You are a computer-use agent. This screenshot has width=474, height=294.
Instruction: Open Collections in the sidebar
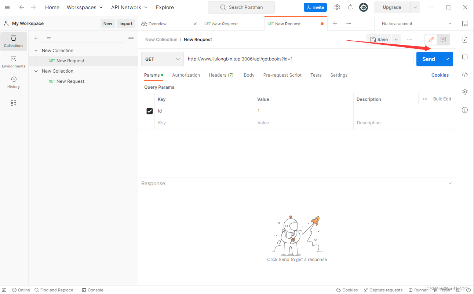click(x=14, y=41)
